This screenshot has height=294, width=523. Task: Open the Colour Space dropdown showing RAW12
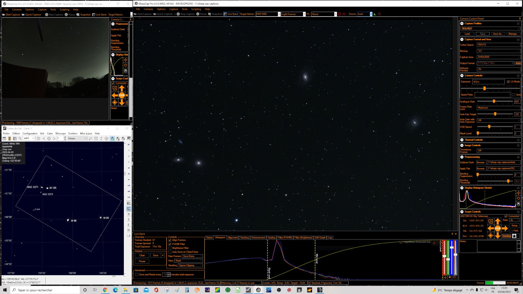tap(498, 45)
